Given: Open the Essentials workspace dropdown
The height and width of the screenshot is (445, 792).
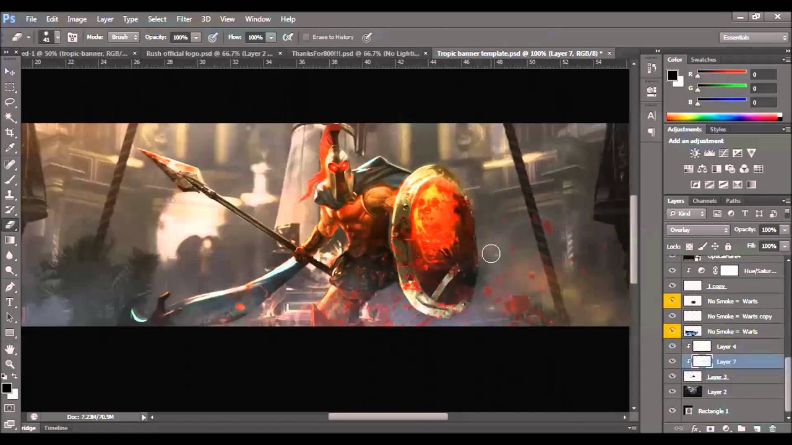Looking at the screenshot, I should [754, 38].
